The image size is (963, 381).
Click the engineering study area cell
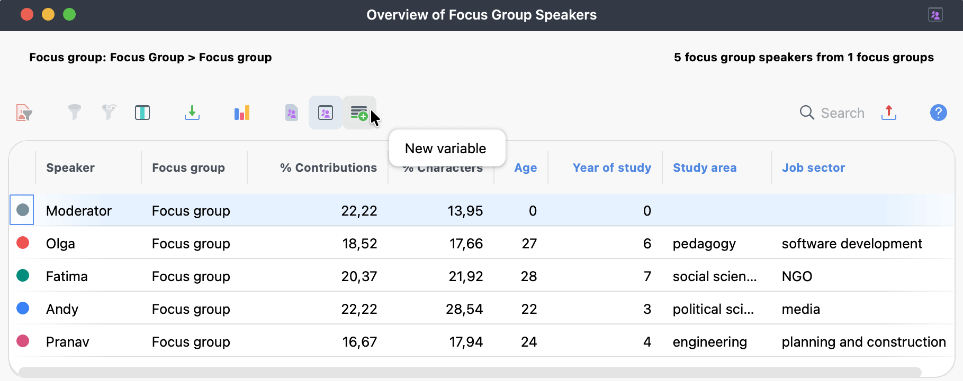(710, 342)
